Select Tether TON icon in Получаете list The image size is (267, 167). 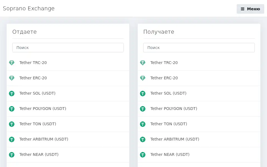143,124
